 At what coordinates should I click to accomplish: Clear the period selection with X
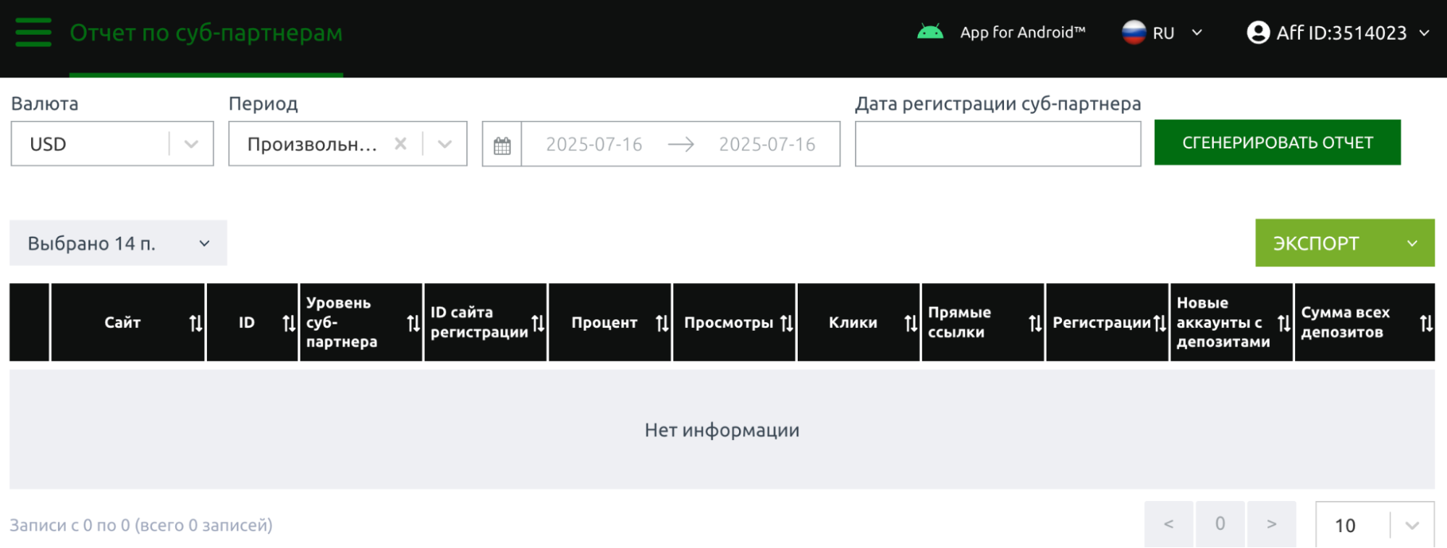(400, 144)
